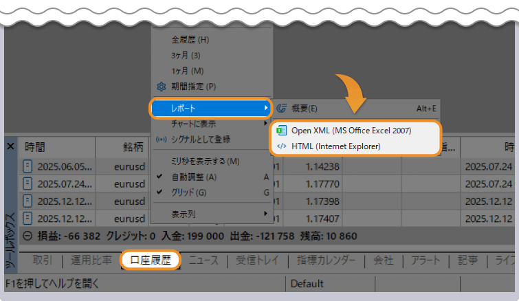Click the Excel icon beside Open XML
Image resolution: width=519 pixels, height=301 pixels.
tap(281, 131)
